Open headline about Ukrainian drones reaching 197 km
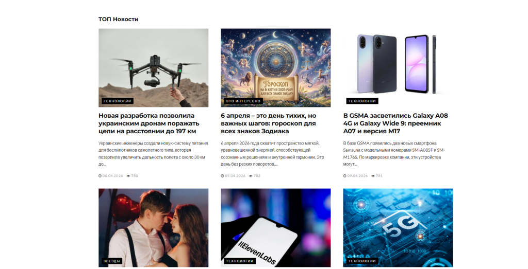The height and width of the screenshot is (269, 528). coord(149,123)
